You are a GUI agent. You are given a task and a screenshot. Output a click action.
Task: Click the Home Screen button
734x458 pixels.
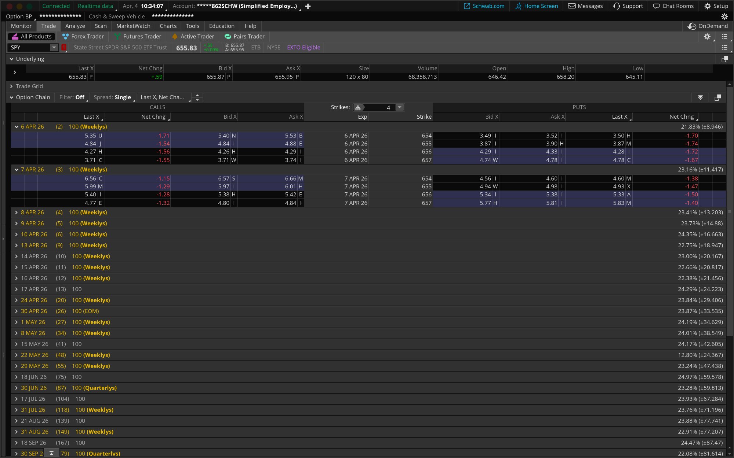point(536,6)
